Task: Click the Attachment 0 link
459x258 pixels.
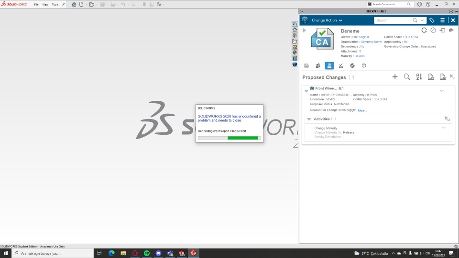Action: click(x=360, y=52)
